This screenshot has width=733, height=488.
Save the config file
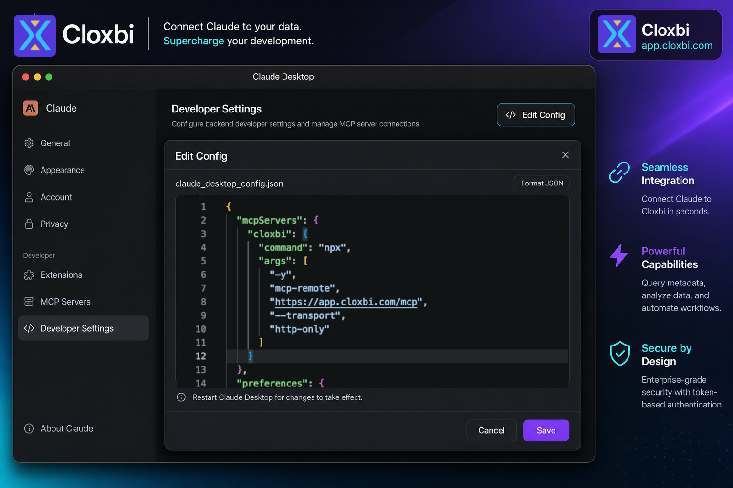546,430
